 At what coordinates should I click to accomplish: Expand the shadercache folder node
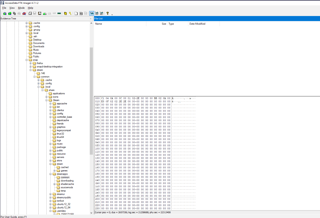[55, 184]
